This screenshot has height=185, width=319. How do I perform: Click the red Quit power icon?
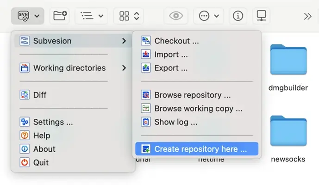25,162
